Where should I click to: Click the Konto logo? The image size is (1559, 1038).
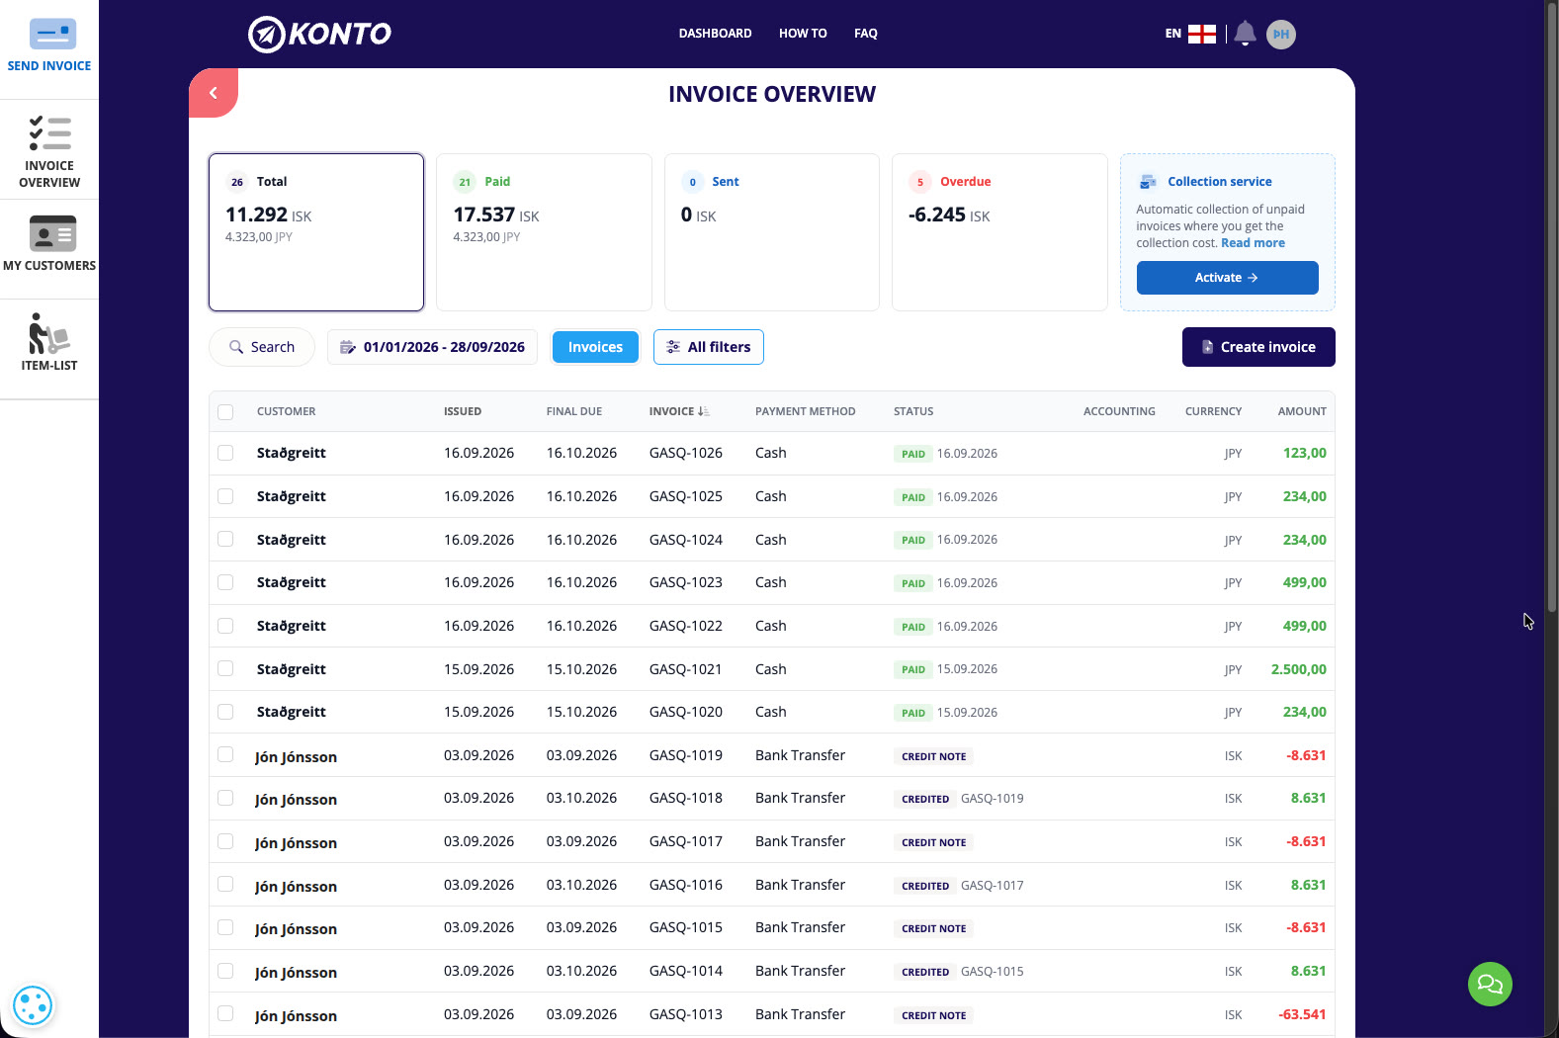click(x=319, y=34)
